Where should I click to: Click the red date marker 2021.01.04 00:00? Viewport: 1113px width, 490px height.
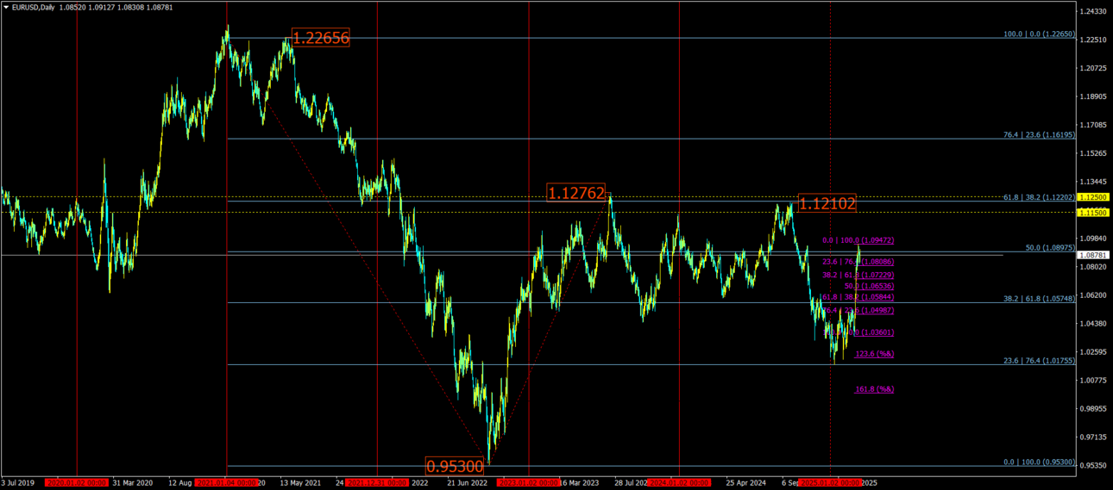click(227, 484)
